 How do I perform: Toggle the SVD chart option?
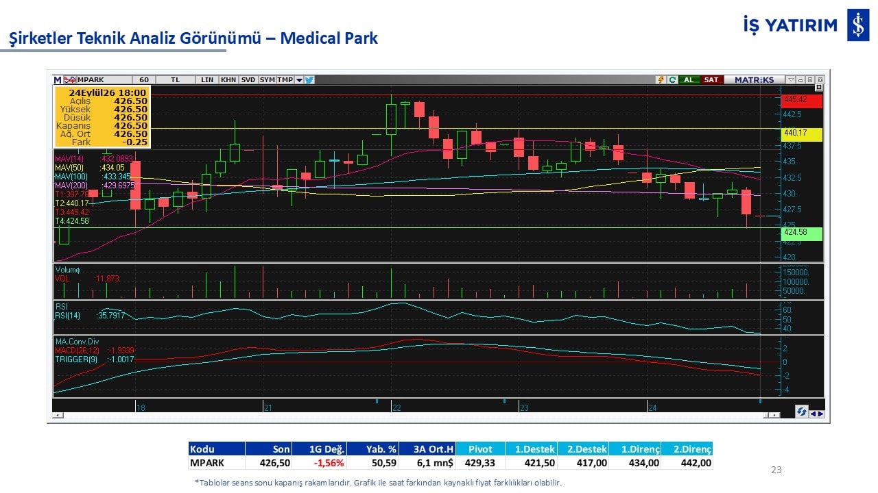(x=248, y=80)
